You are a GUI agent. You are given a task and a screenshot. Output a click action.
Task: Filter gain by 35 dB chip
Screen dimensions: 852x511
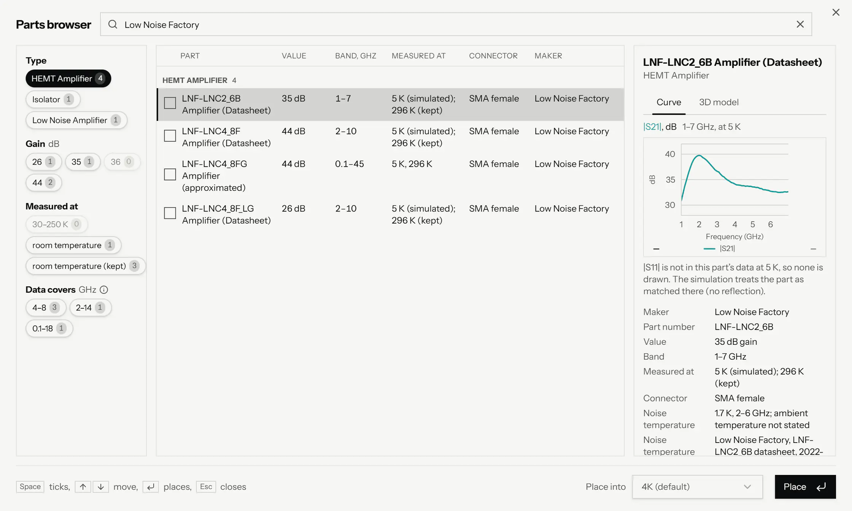pos(83,162)
